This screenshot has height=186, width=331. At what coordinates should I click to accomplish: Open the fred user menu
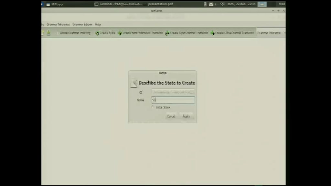tap(282, 4)
